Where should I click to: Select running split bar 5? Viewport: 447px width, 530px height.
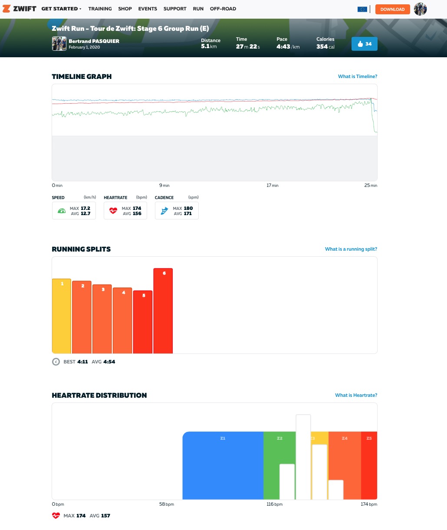coord(143,322)
